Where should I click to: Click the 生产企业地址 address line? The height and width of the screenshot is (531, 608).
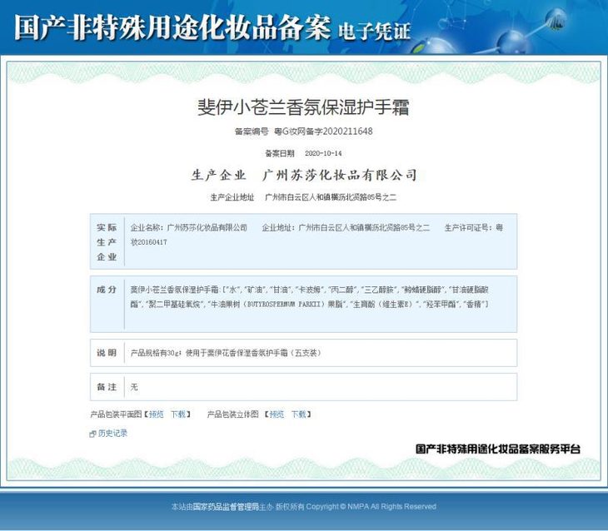pyautogui.click(x=303, y=197)
